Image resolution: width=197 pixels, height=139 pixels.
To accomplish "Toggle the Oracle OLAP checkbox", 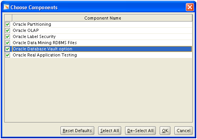I will click(x=8, y=30).
